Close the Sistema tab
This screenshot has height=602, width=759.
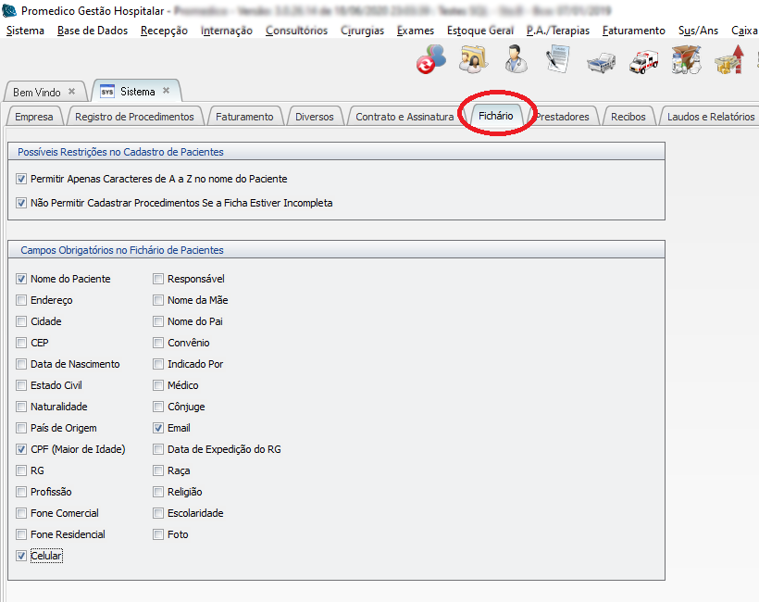coord(167,91)
